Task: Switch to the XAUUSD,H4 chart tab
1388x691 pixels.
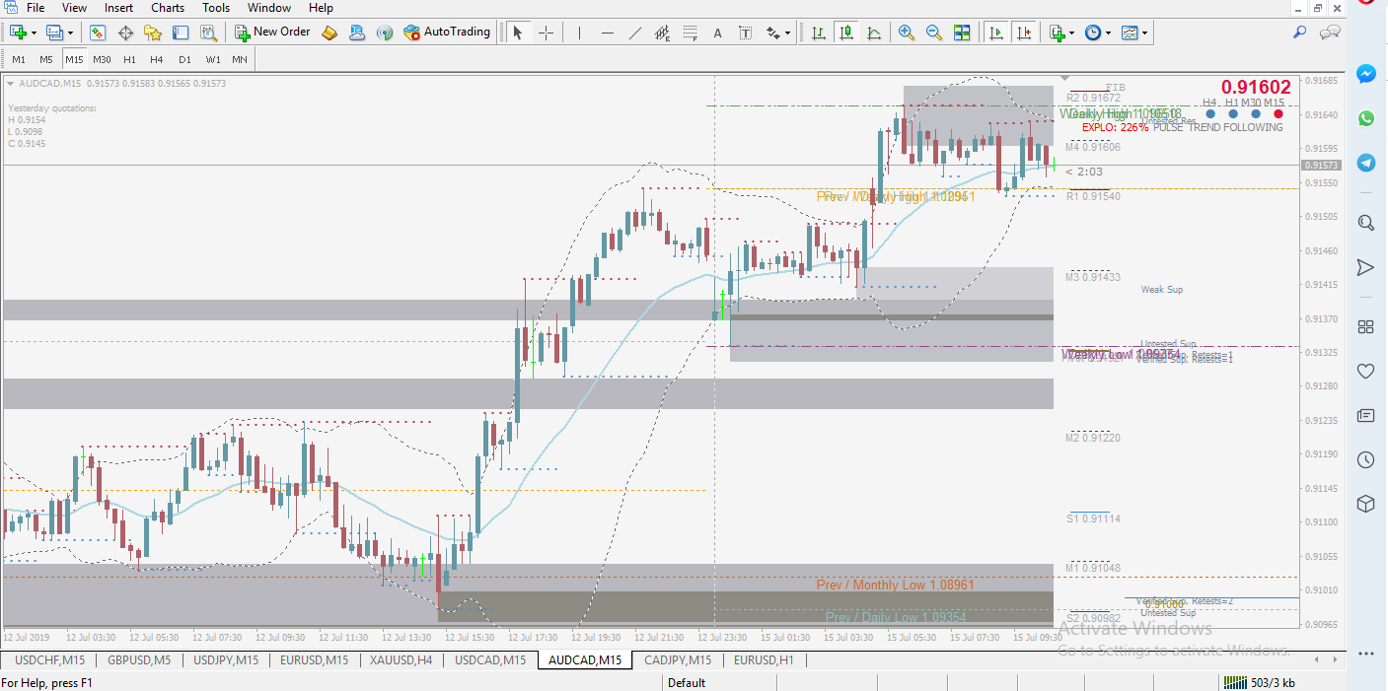Action: pos(401,660)
